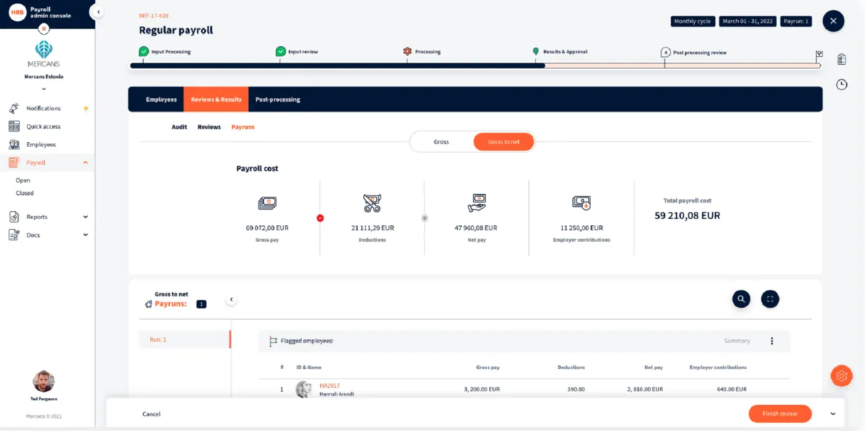The height and width of the screenshot is (431, 865).
Task: Click the Employer contributions icon
Action: click(581, 203)
